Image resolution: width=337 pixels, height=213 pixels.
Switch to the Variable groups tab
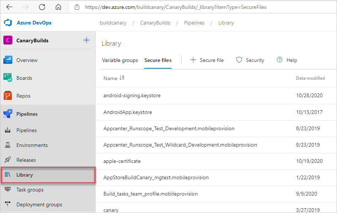coord(120,60)
